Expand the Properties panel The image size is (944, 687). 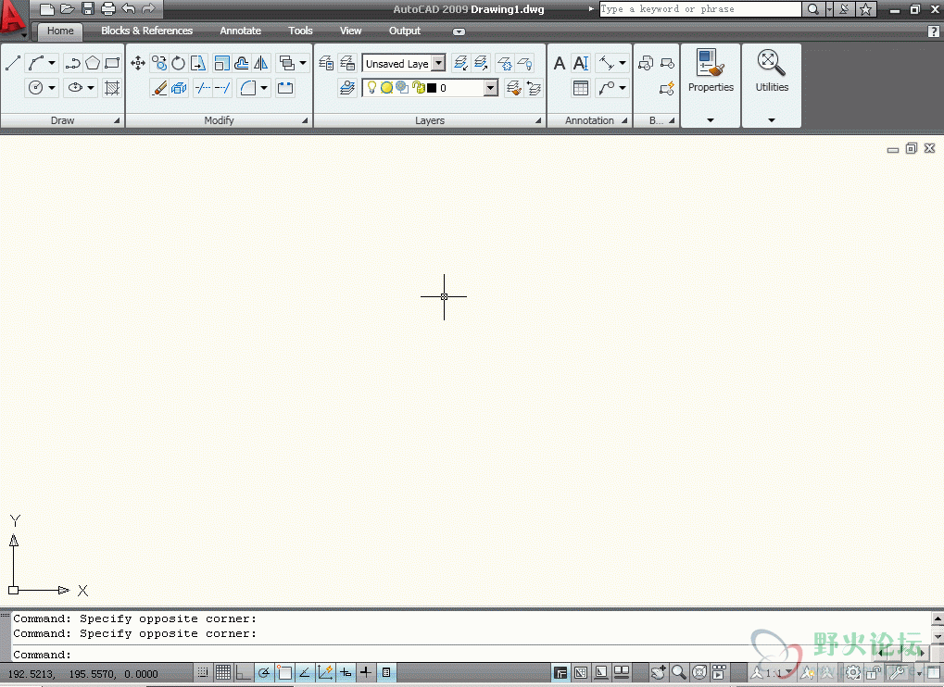click(711, 120)
